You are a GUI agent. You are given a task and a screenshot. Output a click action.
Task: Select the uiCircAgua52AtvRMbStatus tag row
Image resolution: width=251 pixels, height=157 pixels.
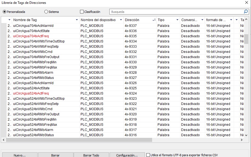[x=33, y=135]
